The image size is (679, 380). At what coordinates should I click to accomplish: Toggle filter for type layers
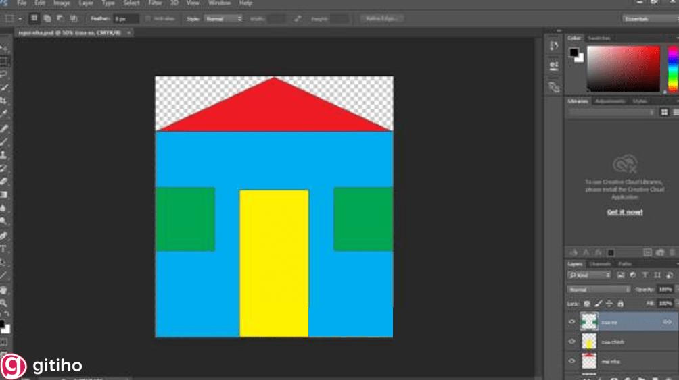tap(645, 275)
